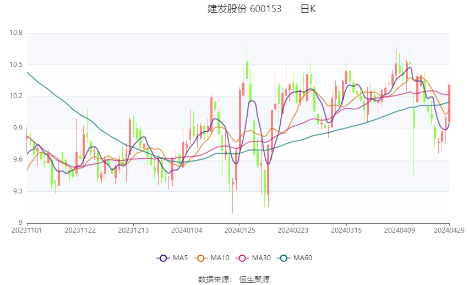This screenshot has width=468, height=285.
Task: Click y-axis value 9.3
Action: point(18,191)
